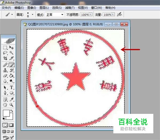
Task: Open the brush preset picker dropdown
Action: (33, 14)
